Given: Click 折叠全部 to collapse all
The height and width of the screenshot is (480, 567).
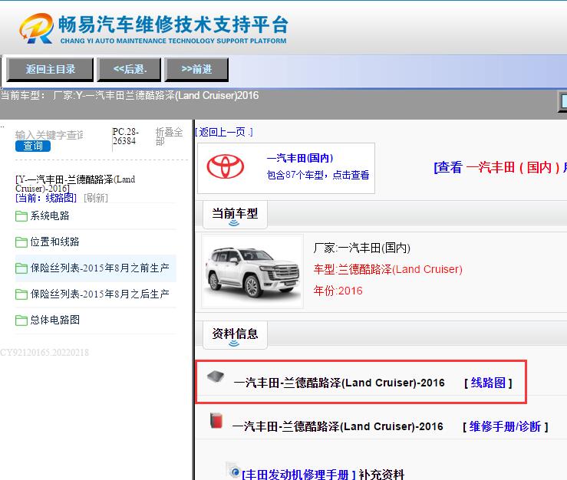Looking at the screenshot, I should (x=169, y=136).
